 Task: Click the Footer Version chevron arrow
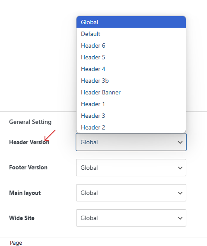(180, 168)
